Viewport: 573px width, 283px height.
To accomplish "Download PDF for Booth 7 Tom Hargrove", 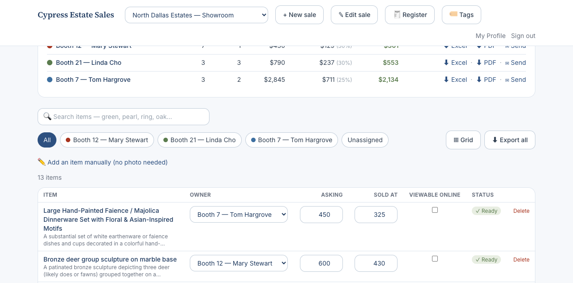I will [x=486, y=80].
